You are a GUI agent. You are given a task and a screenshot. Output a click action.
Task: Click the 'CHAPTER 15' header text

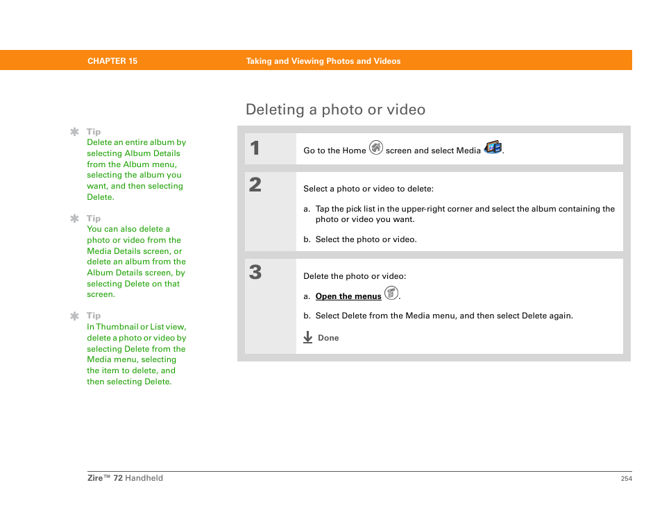[112, 61]
